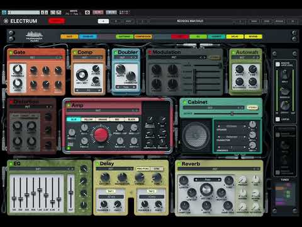Click the Reverb Low Cut knob
This screenshot has width=302, height=227.
pos(191,193)
